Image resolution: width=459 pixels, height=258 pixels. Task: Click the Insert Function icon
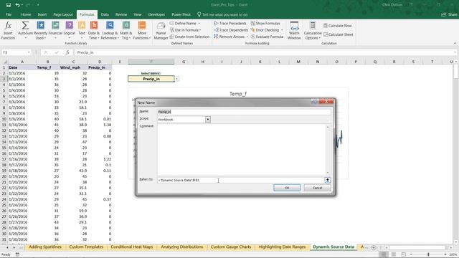[8, 30]
